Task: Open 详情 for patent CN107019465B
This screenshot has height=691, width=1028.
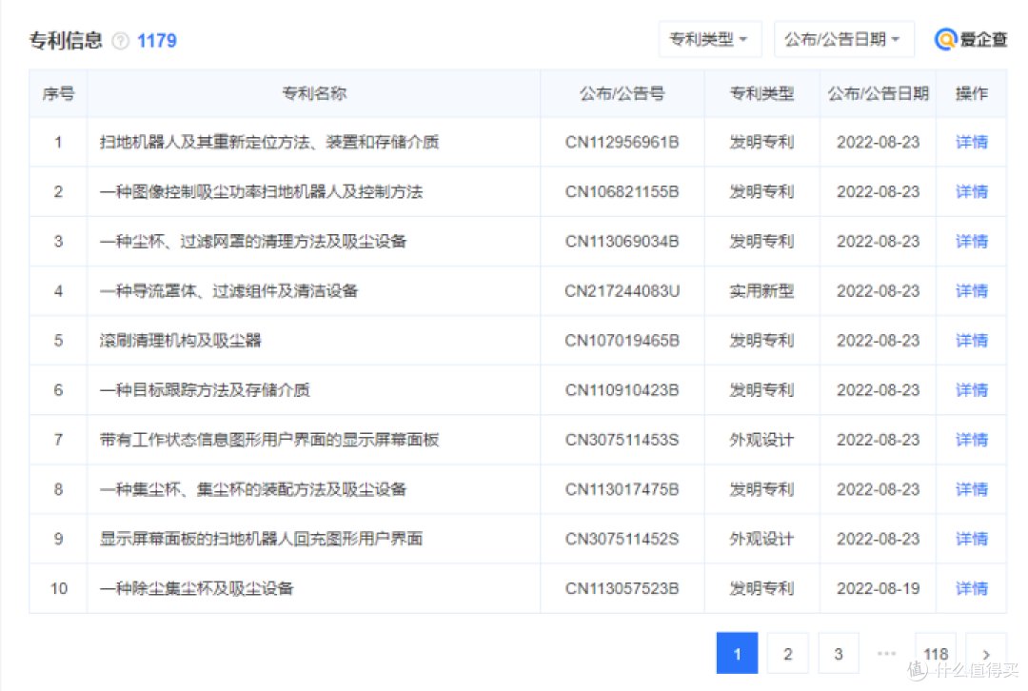Action: (x=972, y=341)
